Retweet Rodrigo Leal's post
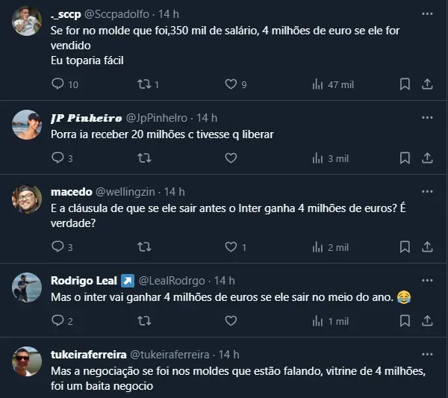The height and width of the screenshot is (398, 448). [x=144, y=320]
